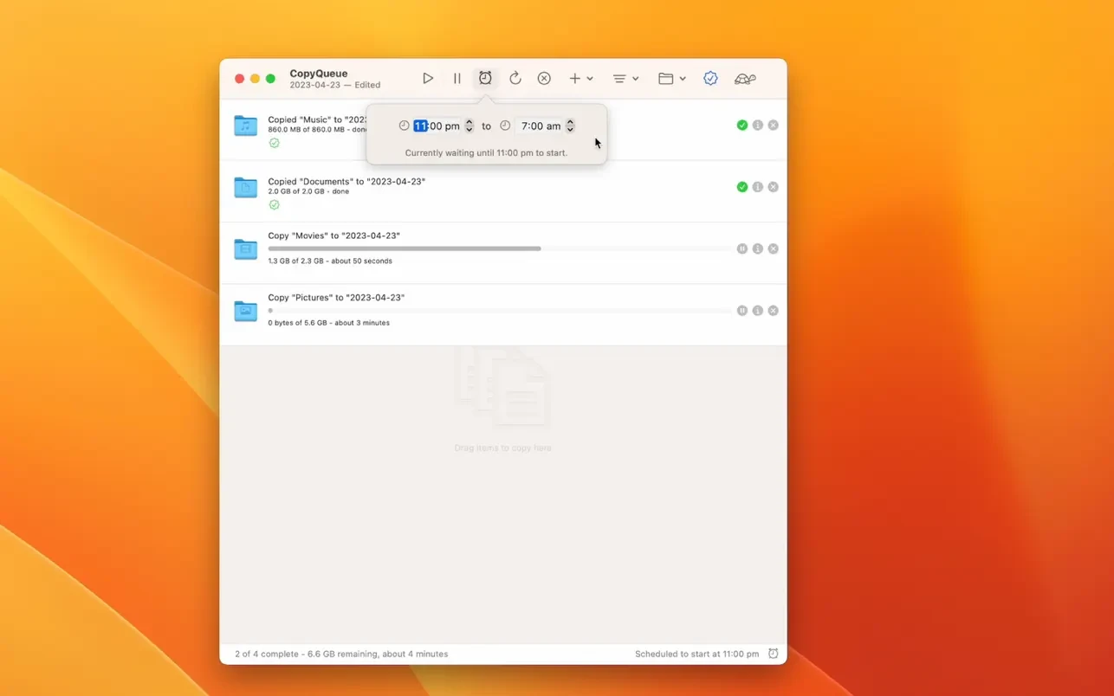Click the Start (play) queue button
This screenshot has width=1114, height=696.
[428, 79]
